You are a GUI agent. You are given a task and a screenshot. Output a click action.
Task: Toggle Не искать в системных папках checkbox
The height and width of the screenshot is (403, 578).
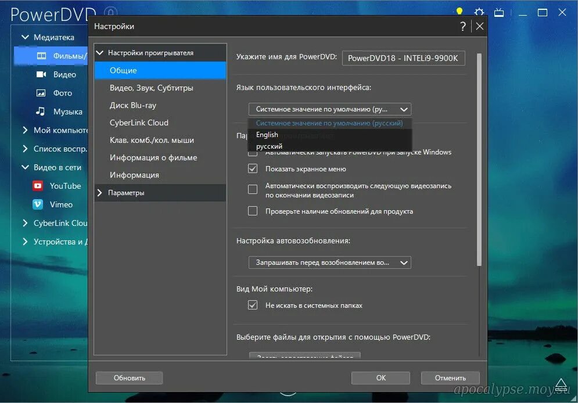(x=253, y=305)
